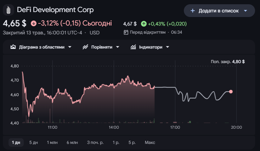260x151 pixels.
Task: Click the 4,40 price axis label
Action: pos(15,123)
